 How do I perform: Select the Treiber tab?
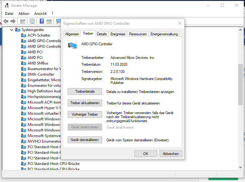pos(88,33)
